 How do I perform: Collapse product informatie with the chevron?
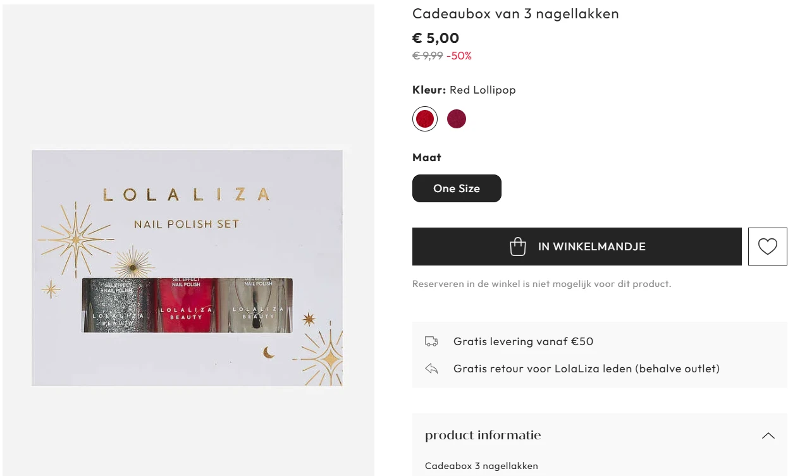[x=768, y=436]
